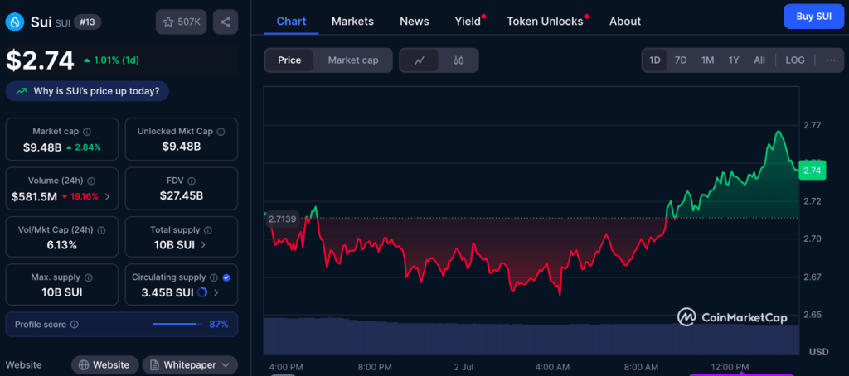Click the 6.13% Vol/Mkt Cap value

click(61, 245)
